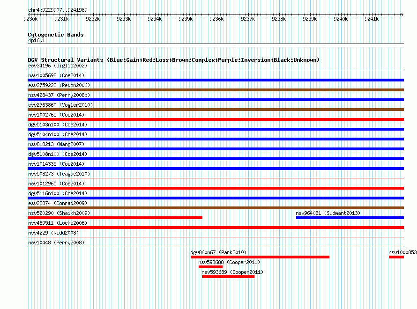The width and height of the screenshot is (417, 309).
Task: Select the blue dgv5103n100 gain bar
Action: pyautogui.click(x=216, y=129)
